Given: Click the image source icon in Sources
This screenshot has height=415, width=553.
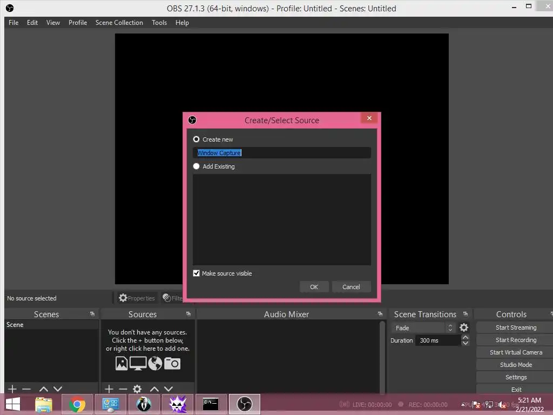Looking at the screenshot, I should (x=122, y=363).
